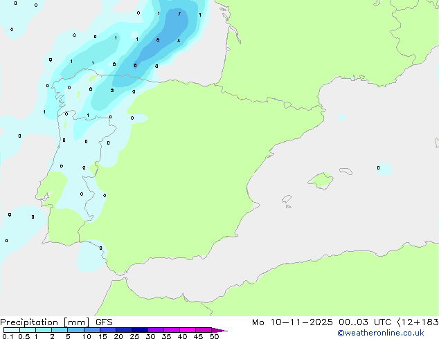439x339 pixels.
Task: Click the '7' precipitation value on the map
Action: click(179, 14)
